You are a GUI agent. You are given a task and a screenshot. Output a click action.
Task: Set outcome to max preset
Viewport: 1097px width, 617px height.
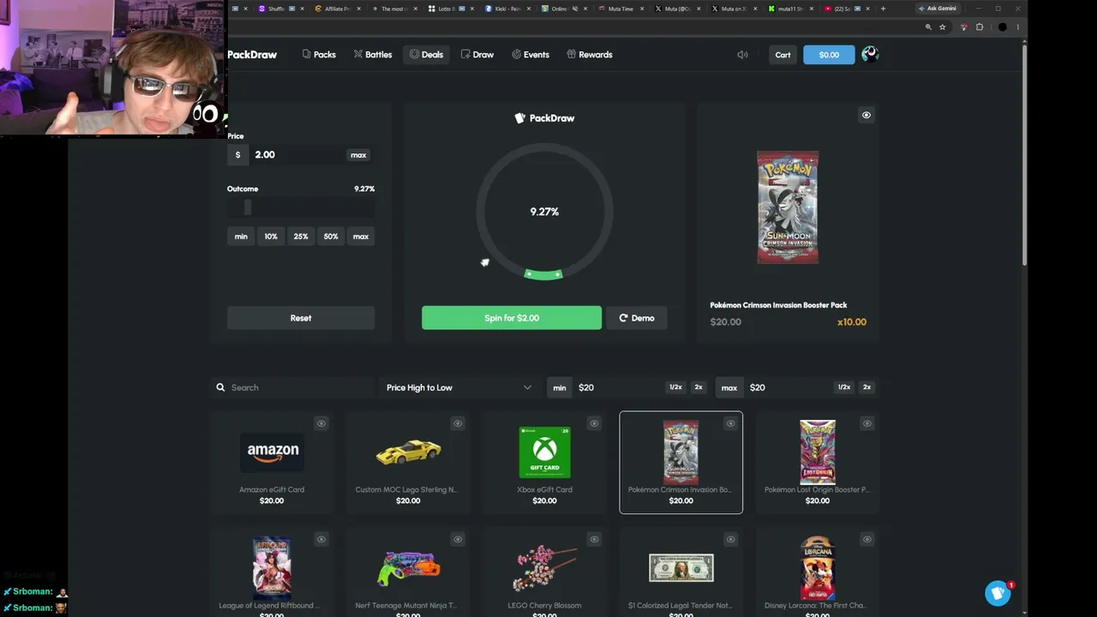[361, 237]
